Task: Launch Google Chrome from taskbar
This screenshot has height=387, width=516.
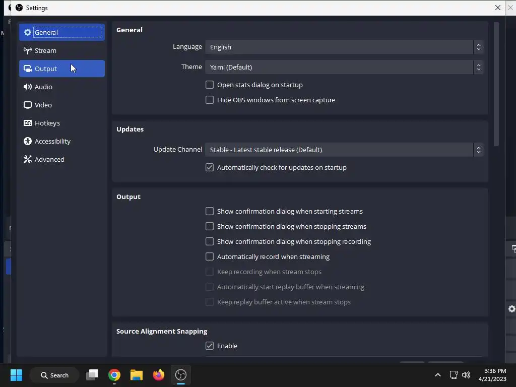Action: point(114,375)
